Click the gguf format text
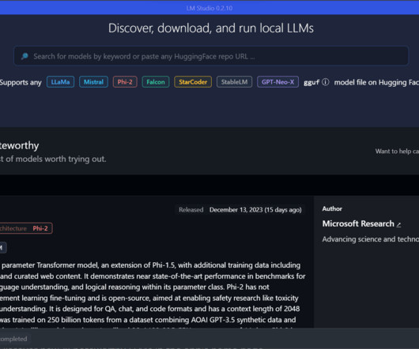Screen dimensions: 419x349 (x=311, y=82)
